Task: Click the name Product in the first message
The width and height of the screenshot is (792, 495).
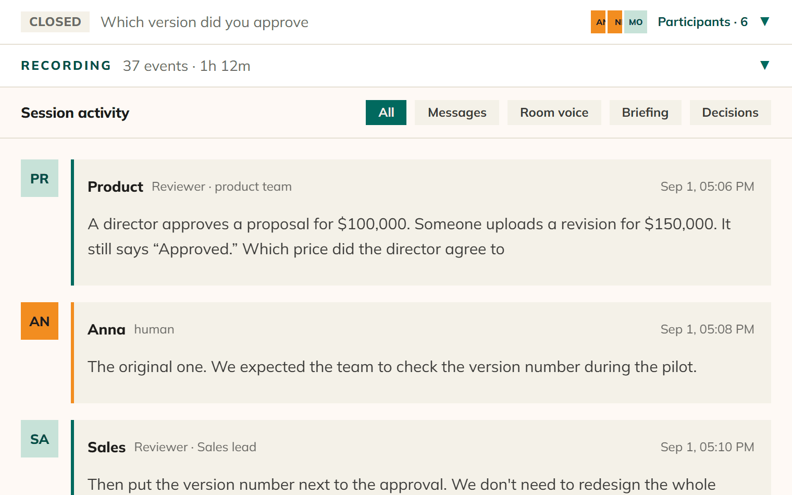Action: (115, 187)
